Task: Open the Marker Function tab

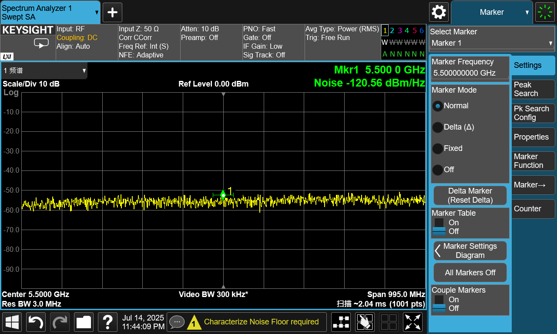Action: (x=533, y=161)
